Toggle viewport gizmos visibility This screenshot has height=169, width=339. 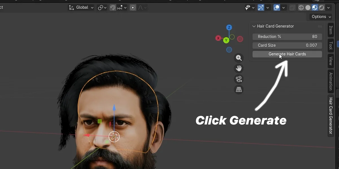260,8
